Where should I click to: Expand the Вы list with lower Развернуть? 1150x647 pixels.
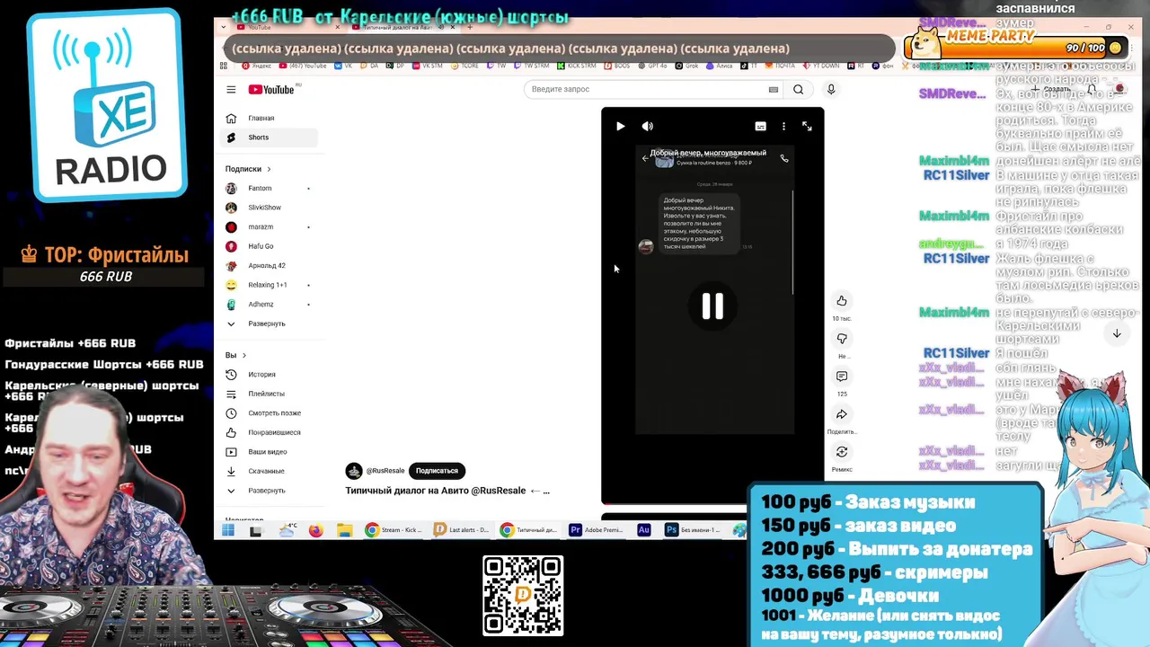point(270,491)
